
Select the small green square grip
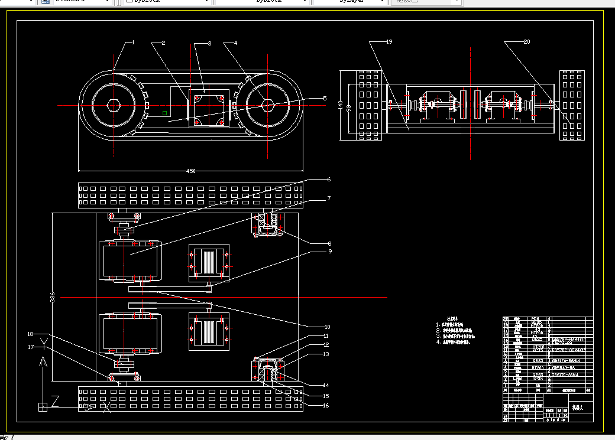pyautogui.click(x=165, y=113)
